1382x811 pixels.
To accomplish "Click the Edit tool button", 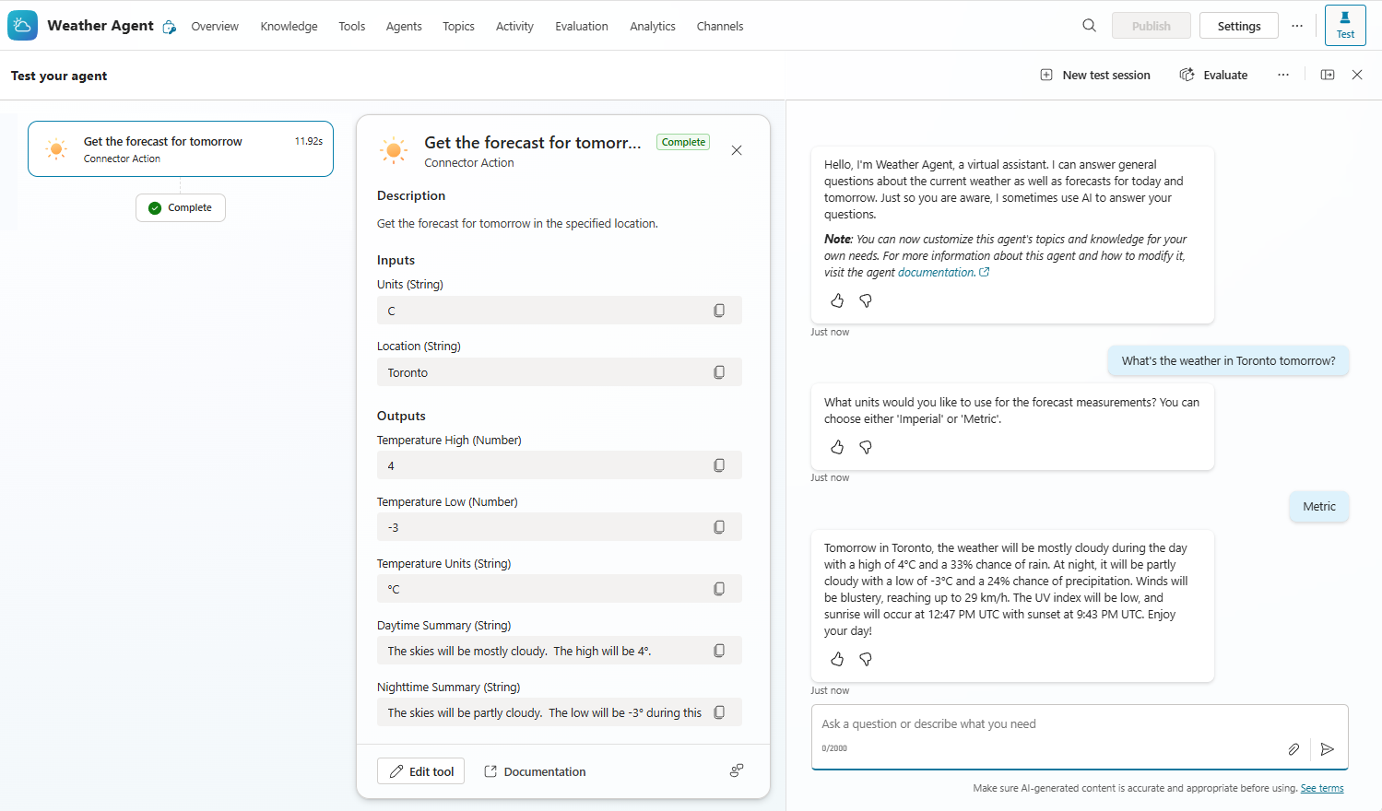I will 421,771.
